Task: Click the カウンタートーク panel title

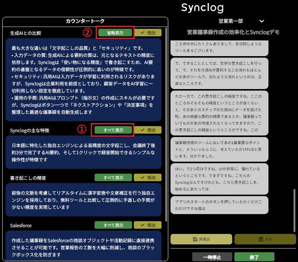Action: (x=85, y=21)
